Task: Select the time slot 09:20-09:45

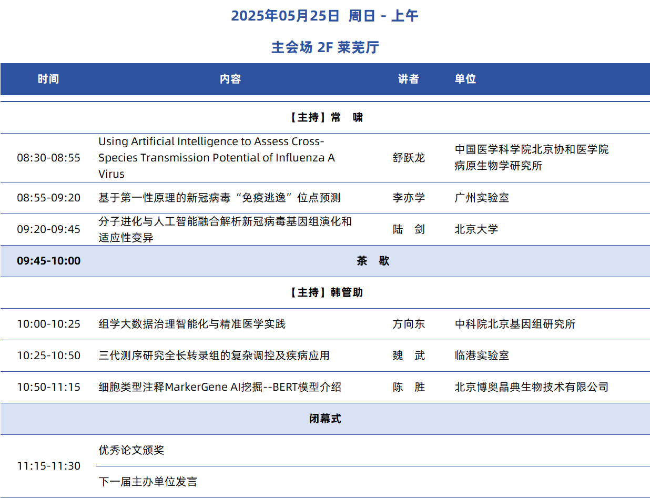Action: (x=49, y=229)
